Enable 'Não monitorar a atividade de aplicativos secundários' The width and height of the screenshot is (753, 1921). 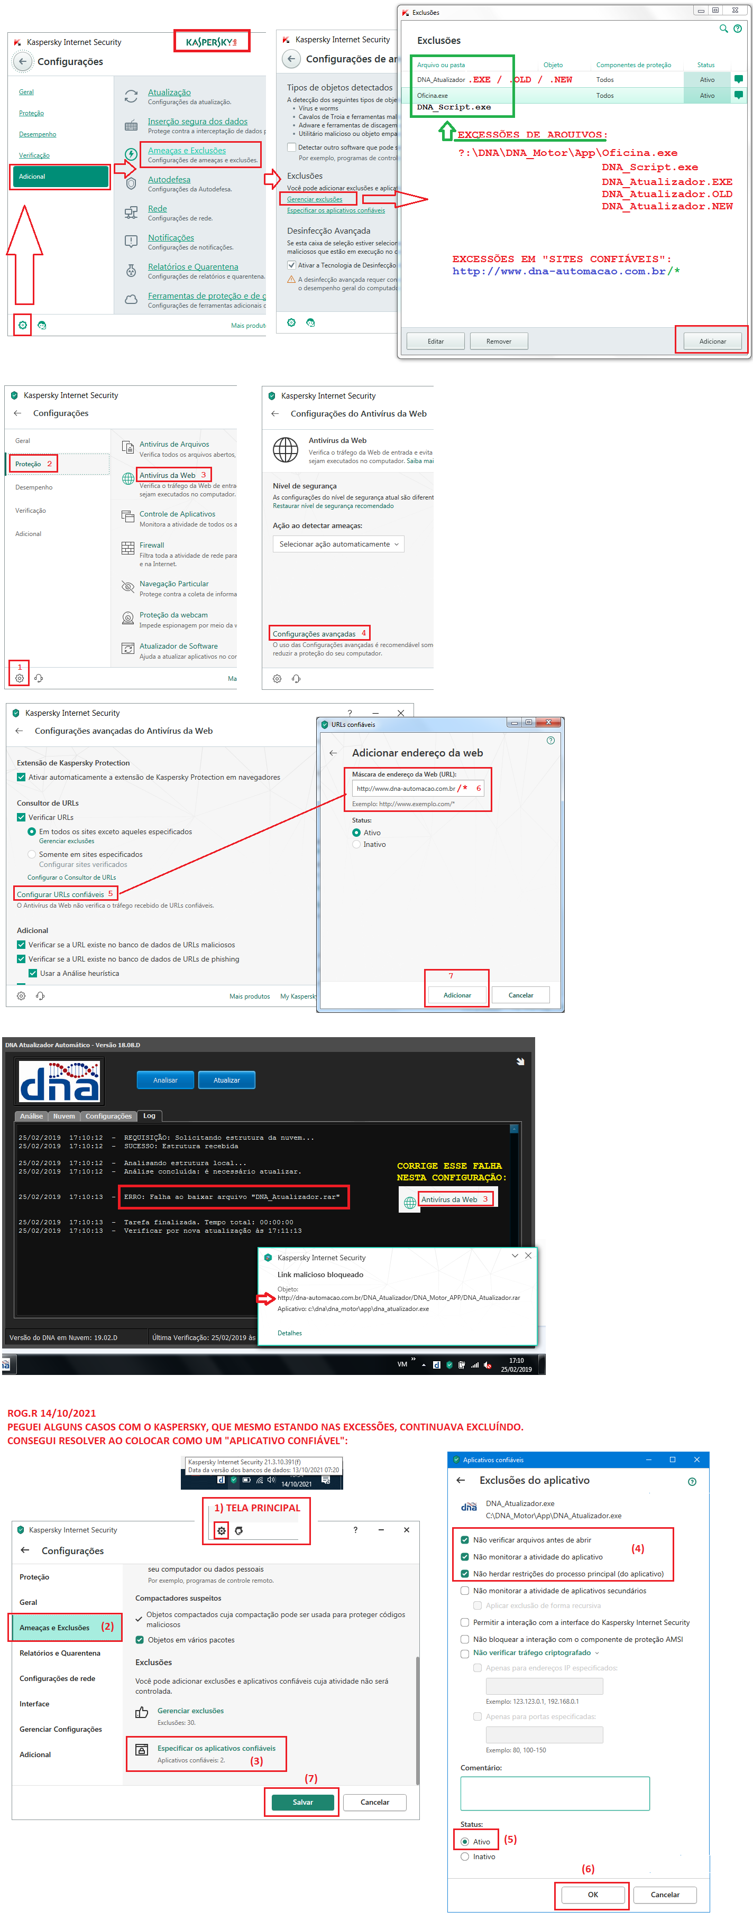click(465, 1591)
